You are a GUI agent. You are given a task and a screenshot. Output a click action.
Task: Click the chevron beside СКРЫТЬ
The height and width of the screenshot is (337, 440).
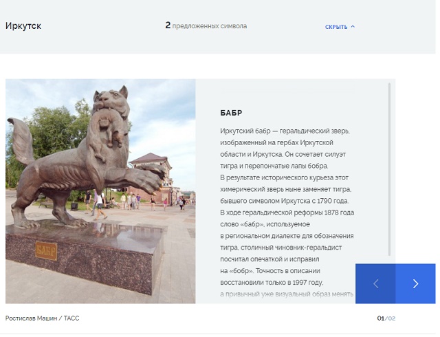tap(353, 26)
